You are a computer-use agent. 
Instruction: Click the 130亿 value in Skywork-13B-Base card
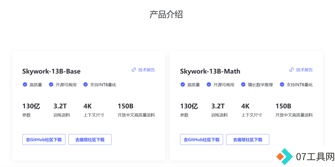(31, 106)
